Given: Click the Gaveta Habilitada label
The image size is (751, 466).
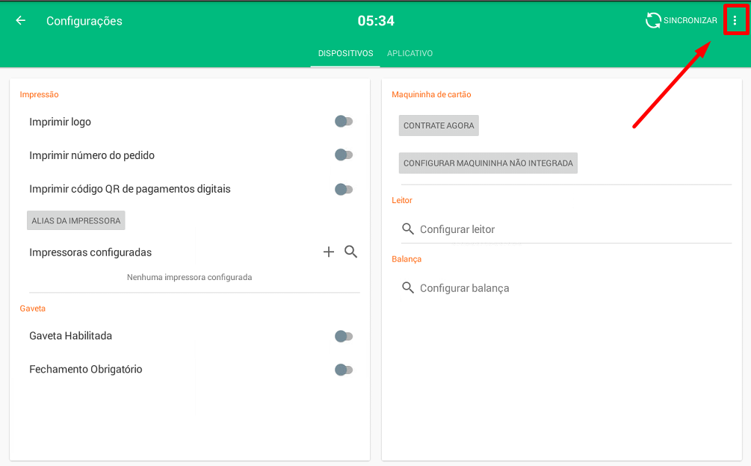Looking at the screenshot, I should (70, 336).
